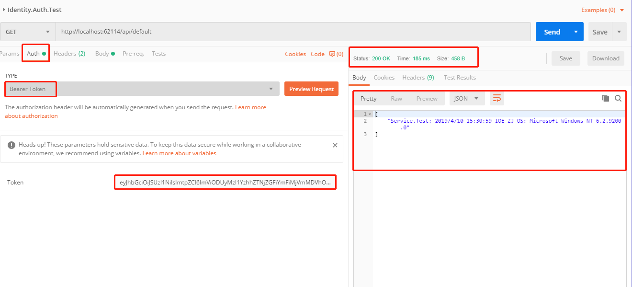Select the Pretty view mode
Image resolution: width=632 pixels, height=287 pixels.
click(369, 99)
